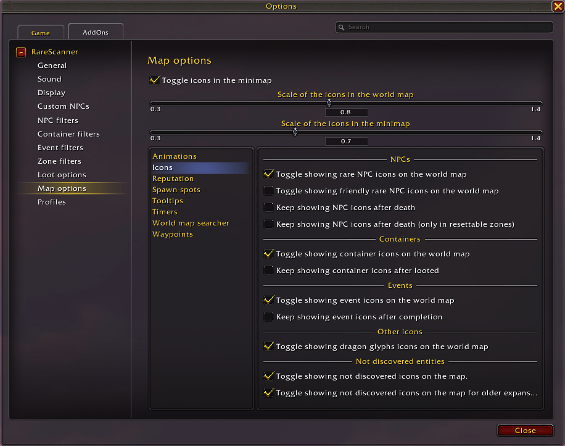Enable friendly rare NPC icons checkbox

tap(268, 191)
